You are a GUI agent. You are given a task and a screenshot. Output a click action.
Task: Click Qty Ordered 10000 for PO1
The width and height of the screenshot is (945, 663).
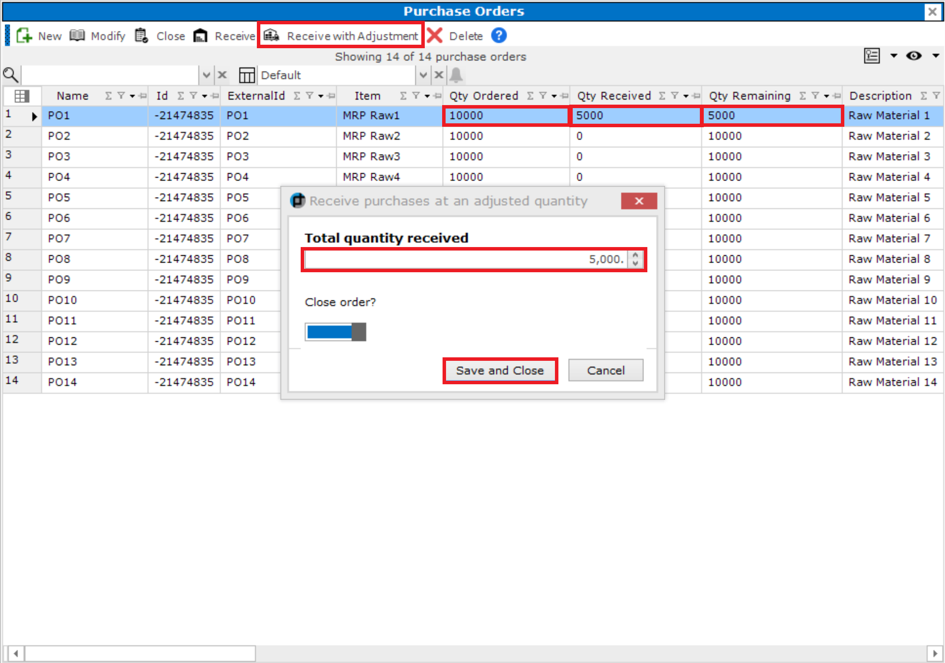506,115
